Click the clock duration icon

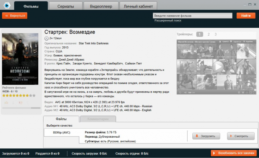click(x=46, y=38)
